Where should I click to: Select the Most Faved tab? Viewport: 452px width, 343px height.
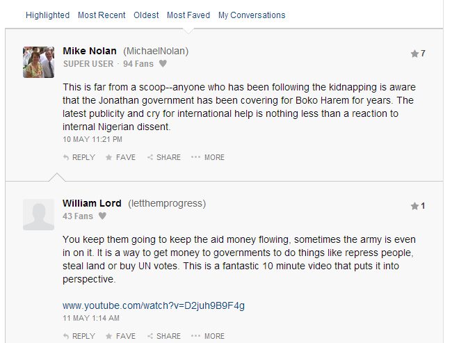click(x=188, y=15)
